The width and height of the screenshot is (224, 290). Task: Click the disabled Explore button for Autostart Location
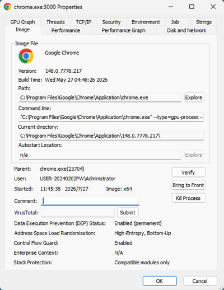click(194, 155)
